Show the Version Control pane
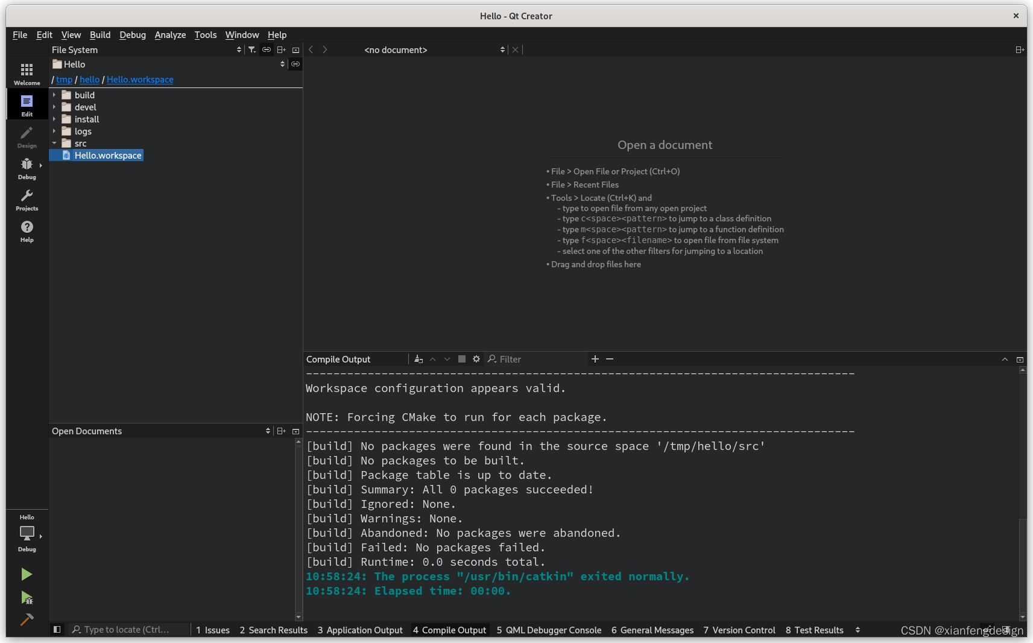Image resolution: width=1033 pixels, height=643 pixels. (739, 630)
